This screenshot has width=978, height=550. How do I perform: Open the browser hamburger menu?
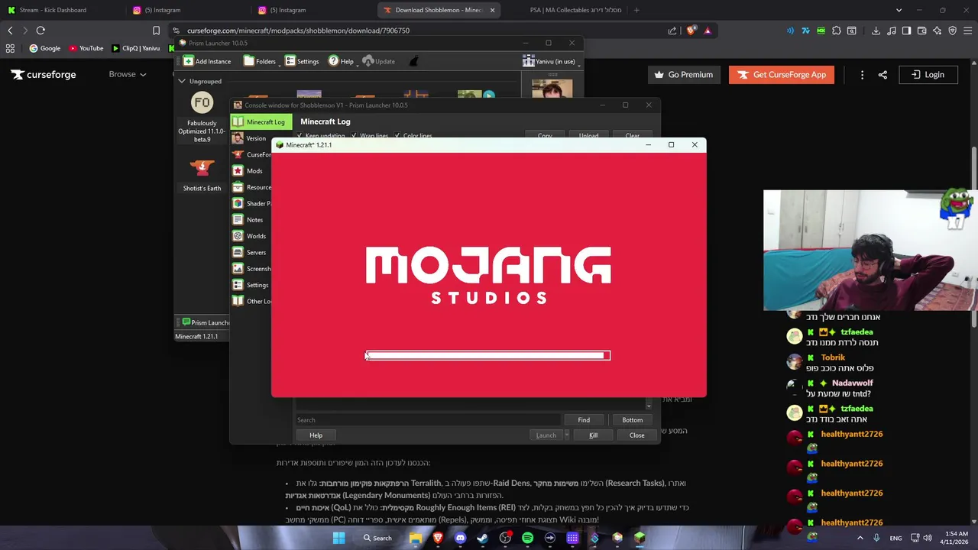point(967,31)
